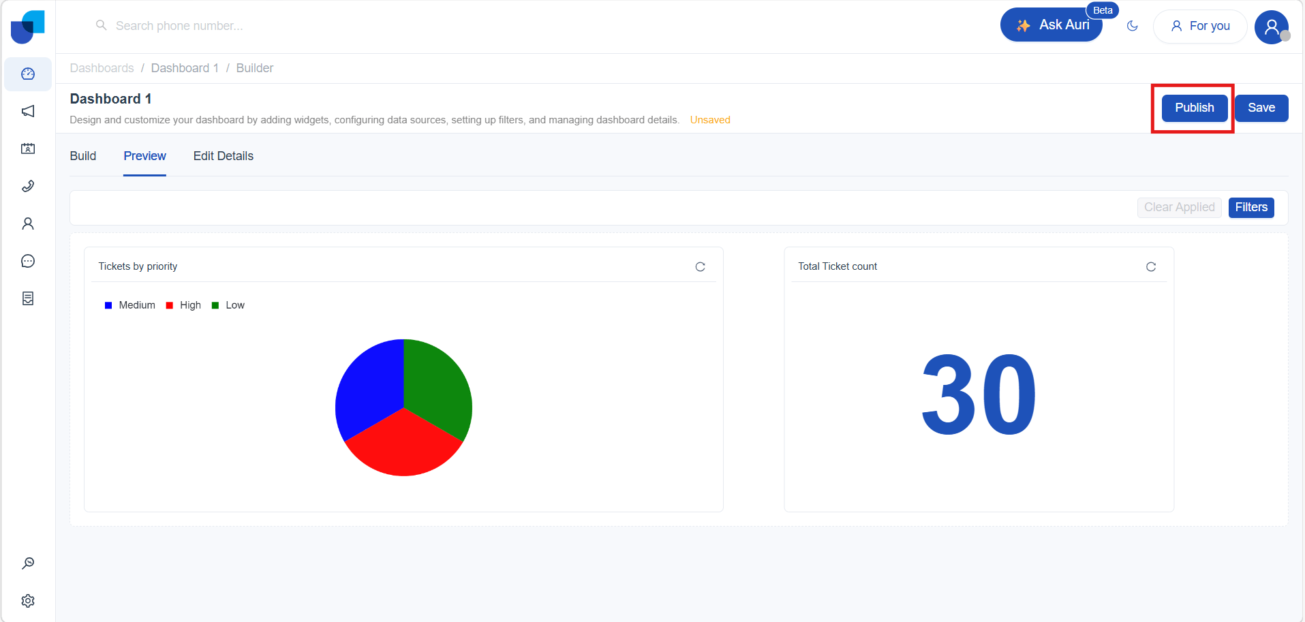Switch to the Edit Details tab

(x=224, y=156)
